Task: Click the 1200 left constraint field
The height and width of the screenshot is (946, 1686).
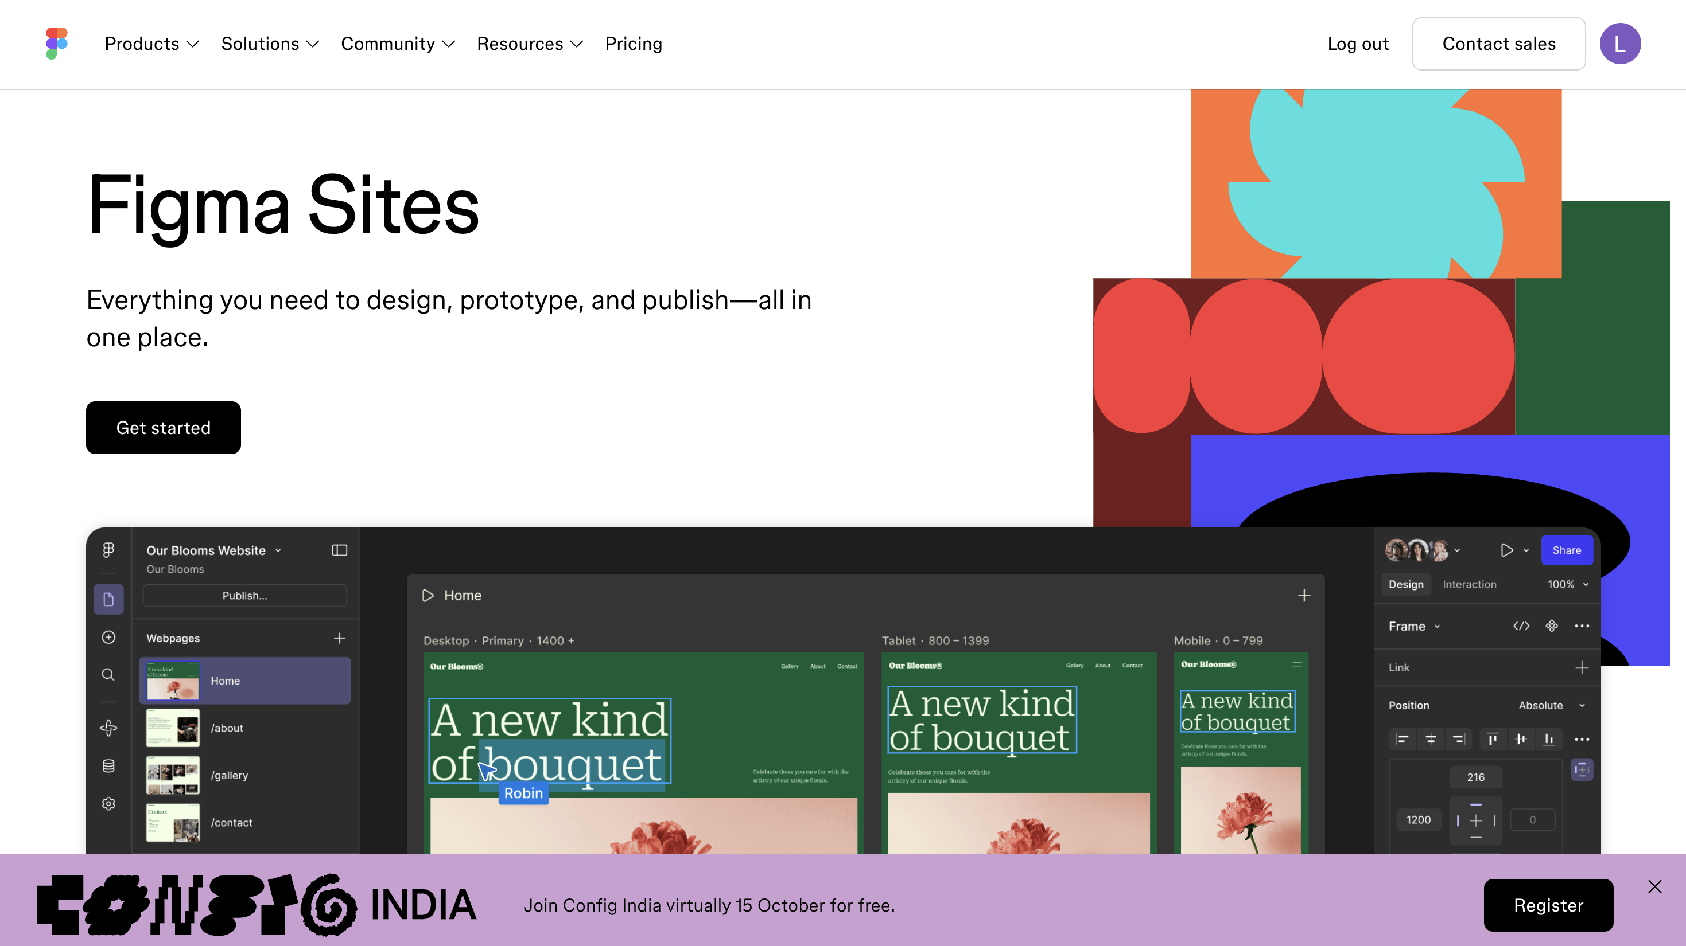Action: click(x=1419, y=820)
